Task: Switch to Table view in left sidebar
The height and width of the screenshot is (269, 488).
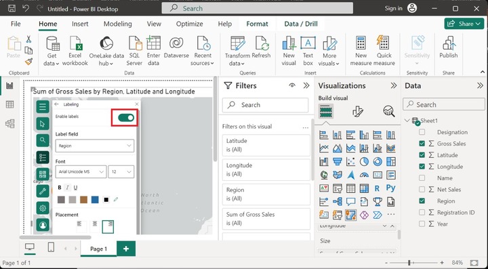Action: click(9, 104)
